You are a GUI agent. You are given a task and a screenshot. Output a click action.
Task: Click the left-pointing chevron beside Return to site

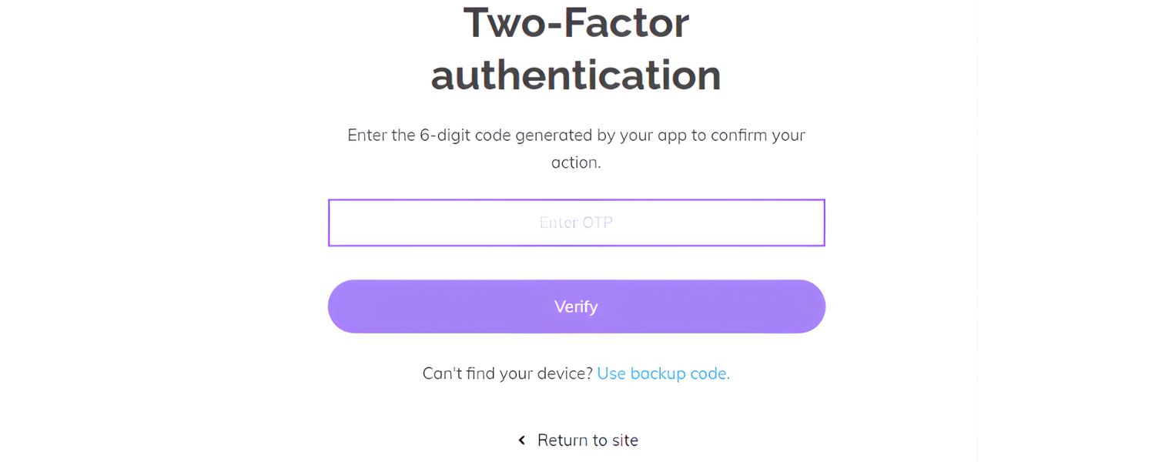tap(521, 440)
